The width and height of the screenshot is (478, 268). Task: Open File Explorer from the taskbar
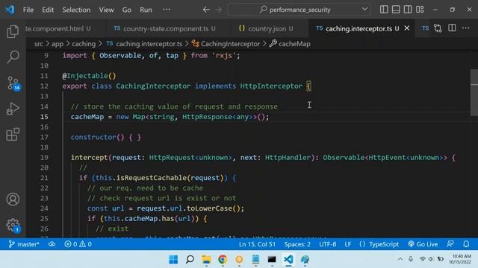pyautogui.click(x=206, y=259)
